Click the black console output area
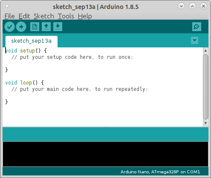 coord(105,154)
